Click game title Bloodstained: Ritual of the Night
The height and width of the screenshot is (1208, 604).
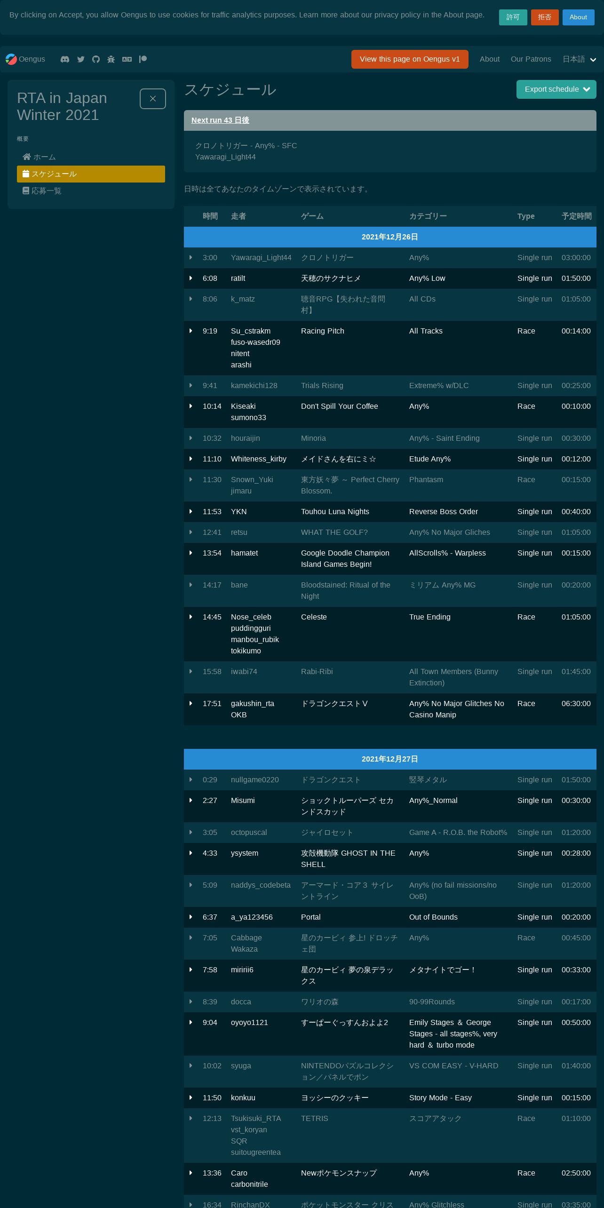pos(346,591)
